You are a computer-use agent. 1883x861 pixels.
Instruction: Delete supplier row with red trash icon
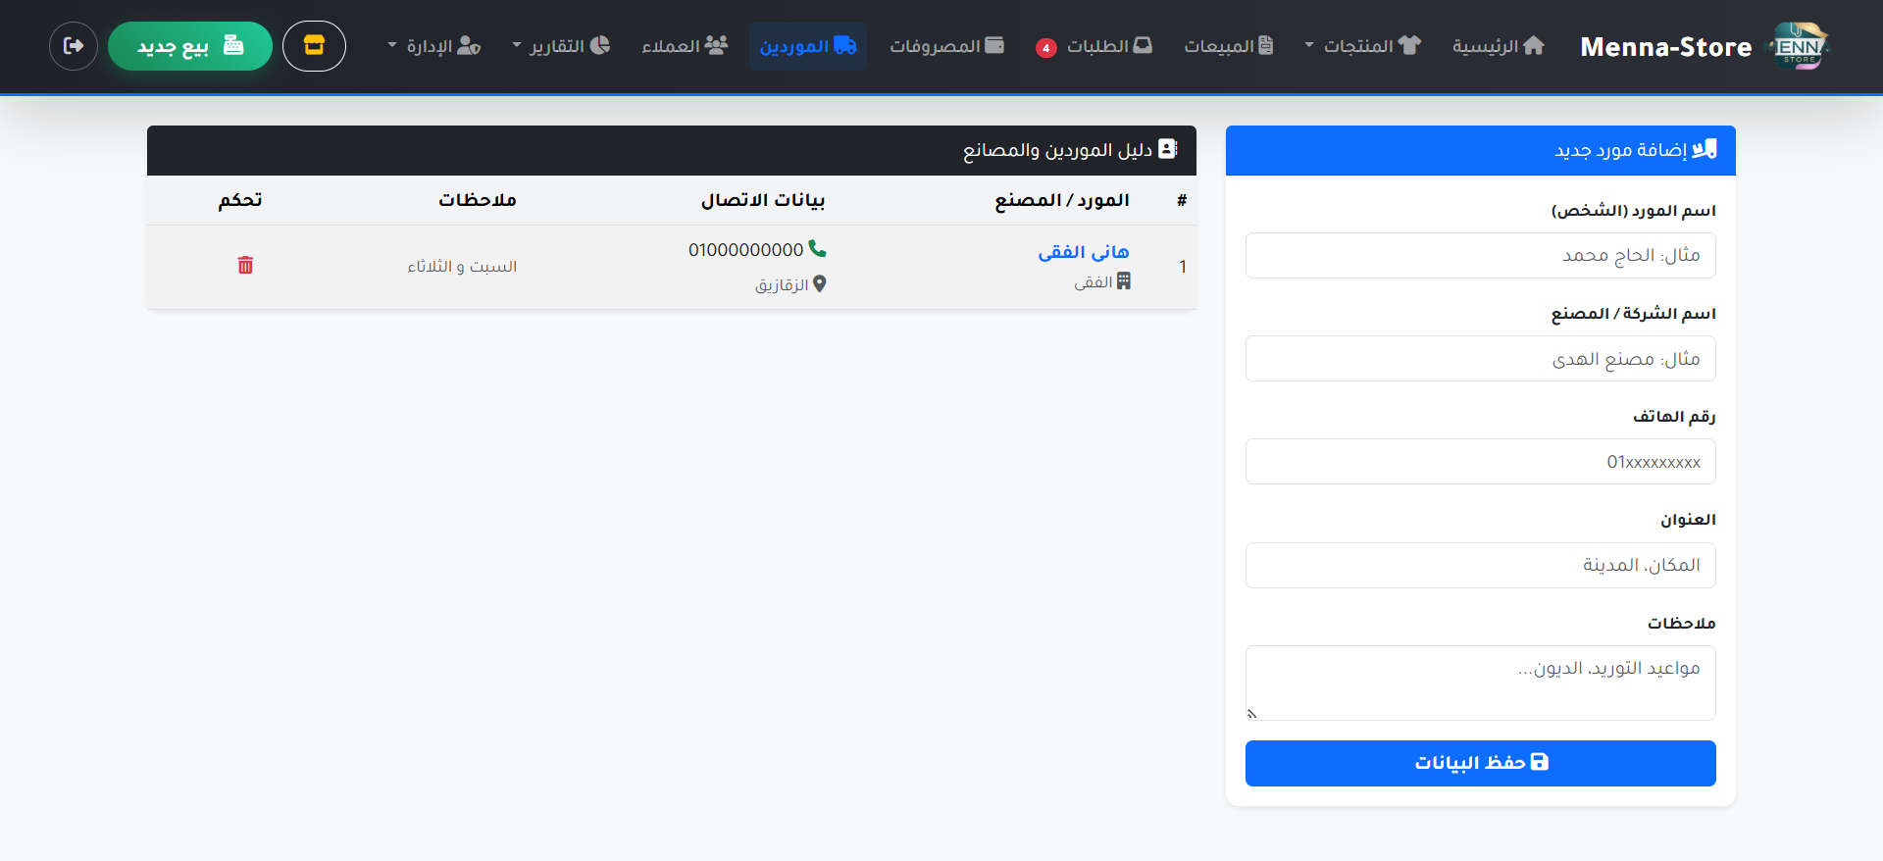pyautogui.click(x=245, y=266)
